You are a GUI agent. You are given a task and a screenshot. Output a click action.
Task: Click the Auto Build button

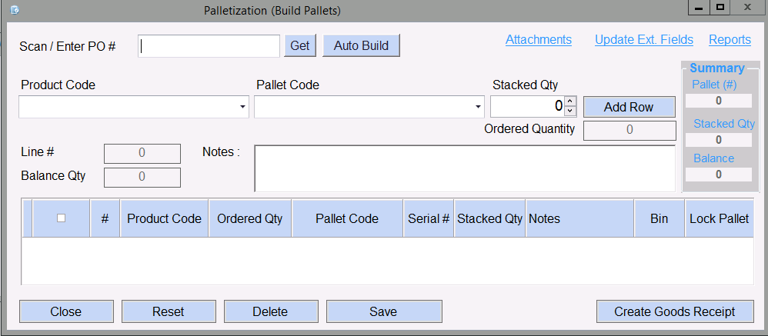(361, 45)
